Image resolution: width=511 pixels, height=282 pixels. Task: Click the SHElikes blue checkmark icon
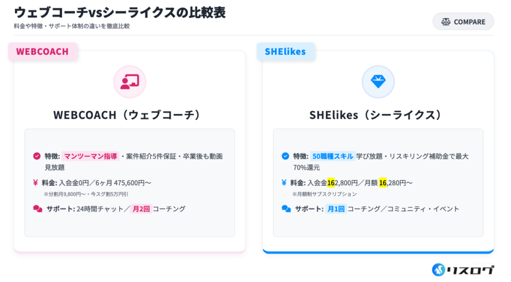285,156
